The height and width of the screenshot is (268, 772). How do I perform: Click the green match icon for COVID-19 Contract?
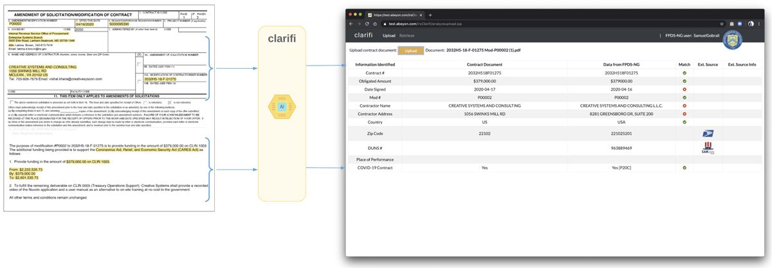(685, 168)
